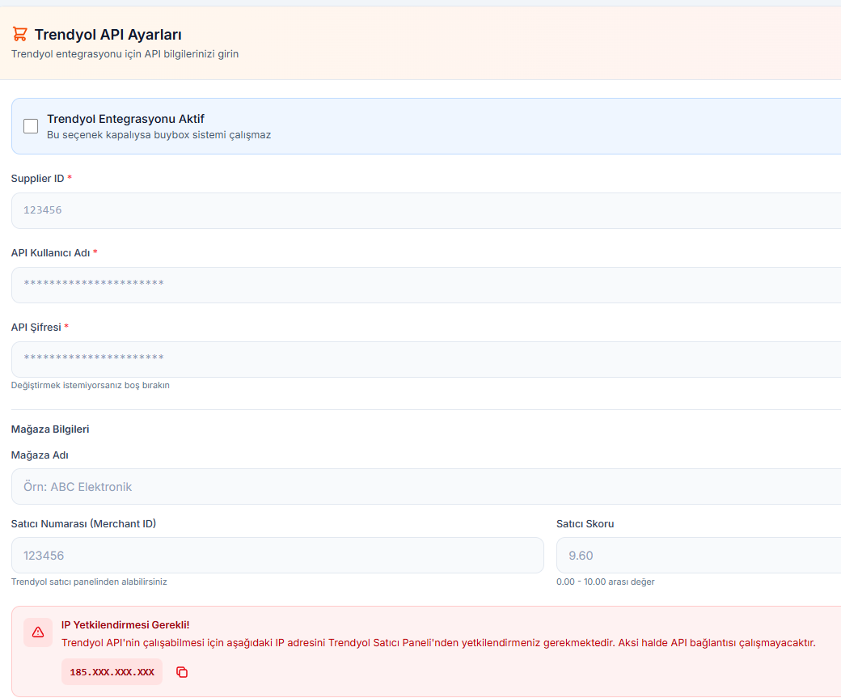Click Trendyol satıcı panelinden alabilirsiniz hint
This screenshot has height=698, width=841.
(89, 582)
